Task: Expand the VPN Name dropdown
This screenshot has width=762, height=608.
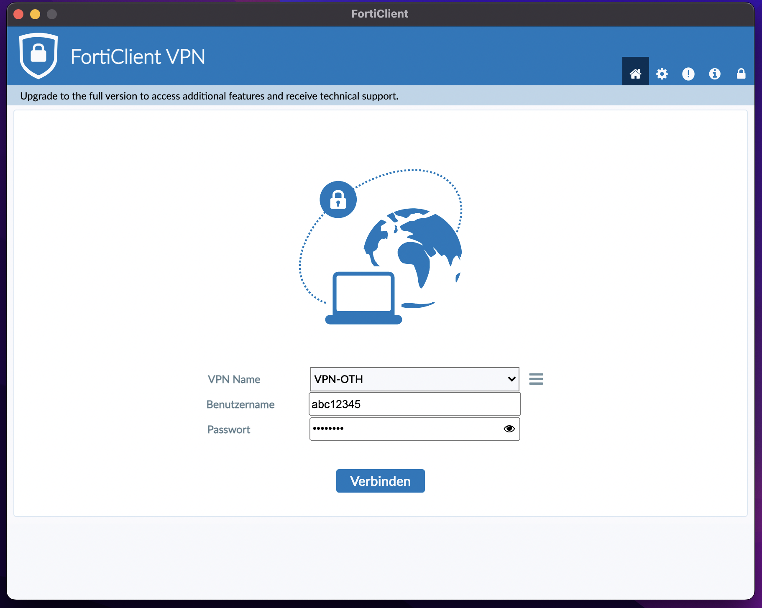Action: pyautogui.click(x=415, y=379)
